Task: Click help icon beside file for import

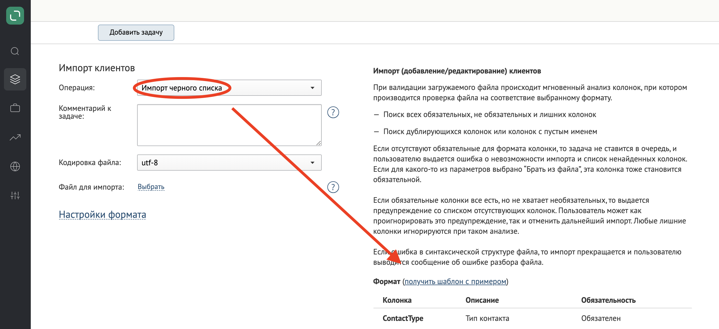Action: [333, 187]
